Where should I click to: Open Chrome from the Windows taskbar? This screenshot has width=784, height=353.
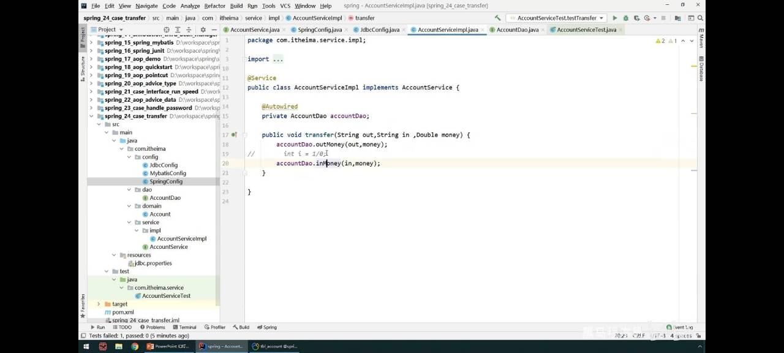click(135, 346)
